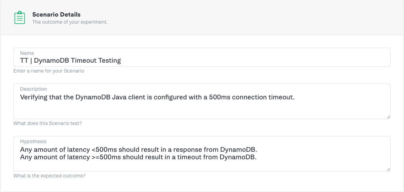Screen dimensions: 404x192
Task: Click into the Hypothesis text area
Action: pos(202,154)
